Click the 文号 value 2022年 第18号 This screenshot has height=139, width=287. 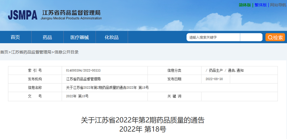[x=77, y=96]
